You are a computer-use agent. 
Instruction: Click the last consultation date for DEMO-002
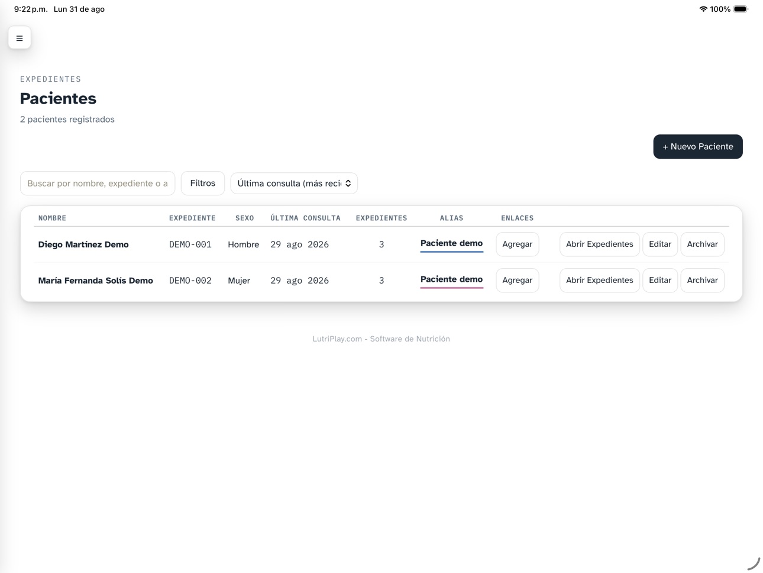(x=300, y=281)
